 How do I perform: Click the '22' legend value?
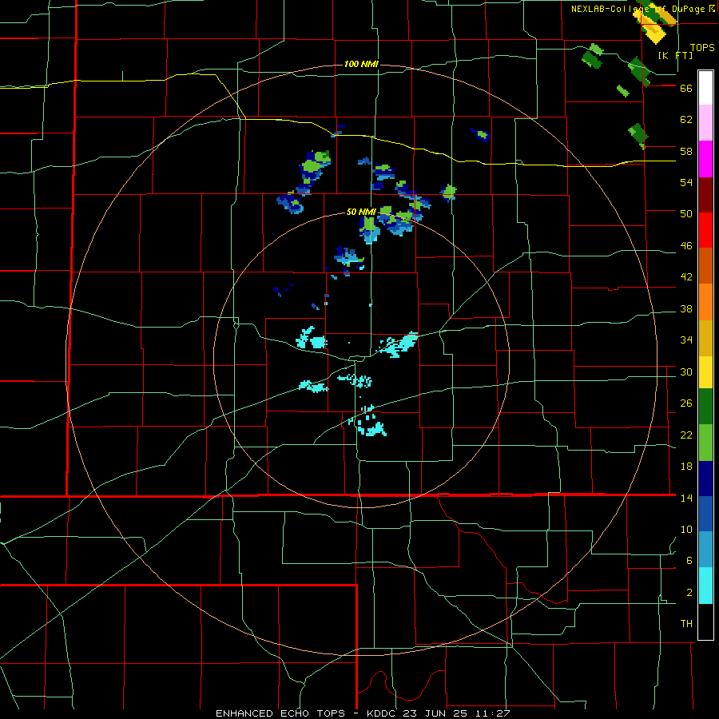686,435
